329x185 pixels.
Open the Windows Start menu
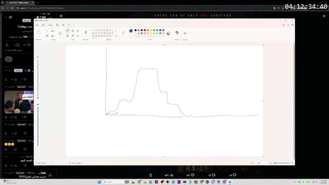pyautogui.click(x=99, y=182)
